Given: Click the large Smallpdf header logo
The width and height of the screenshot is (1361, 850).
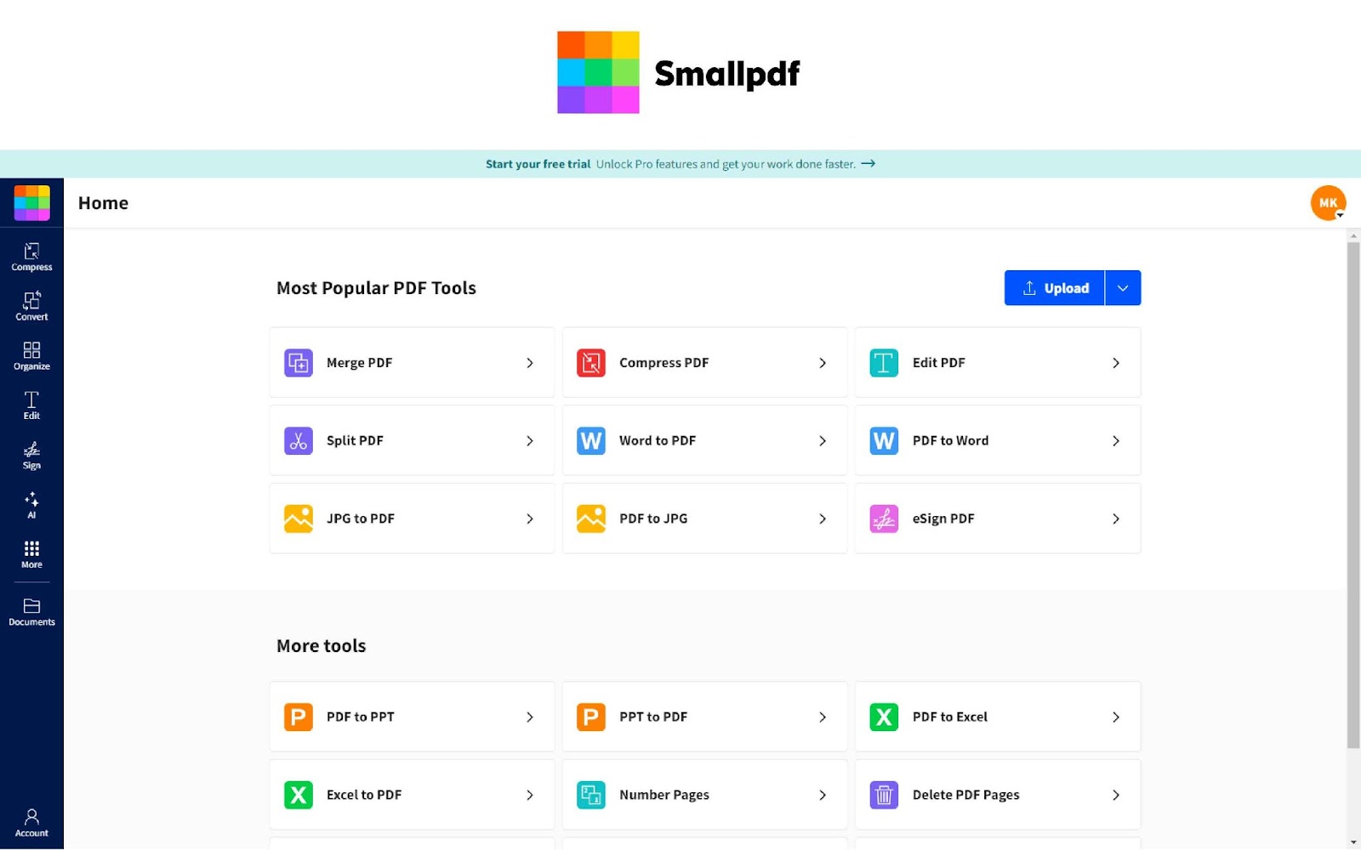Looking at the screenshot, I should point(679,73).
